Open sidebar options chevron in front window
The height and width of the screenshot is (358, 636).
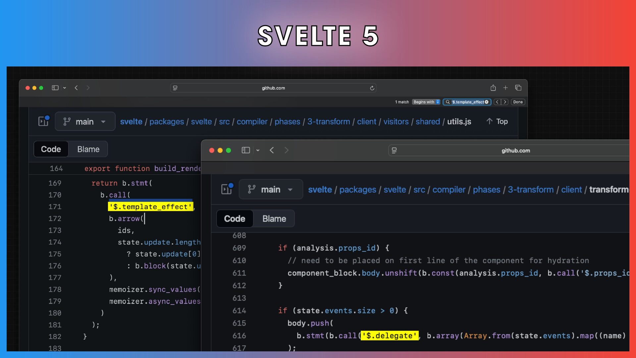[258, 150]
